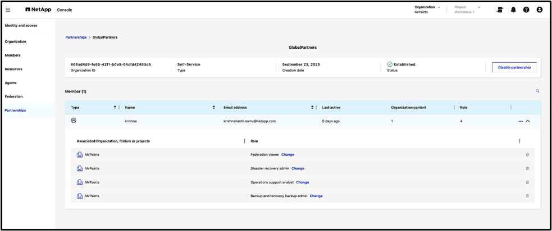Open the help question mark icon

pyautogui.click(x=526, y=10)
